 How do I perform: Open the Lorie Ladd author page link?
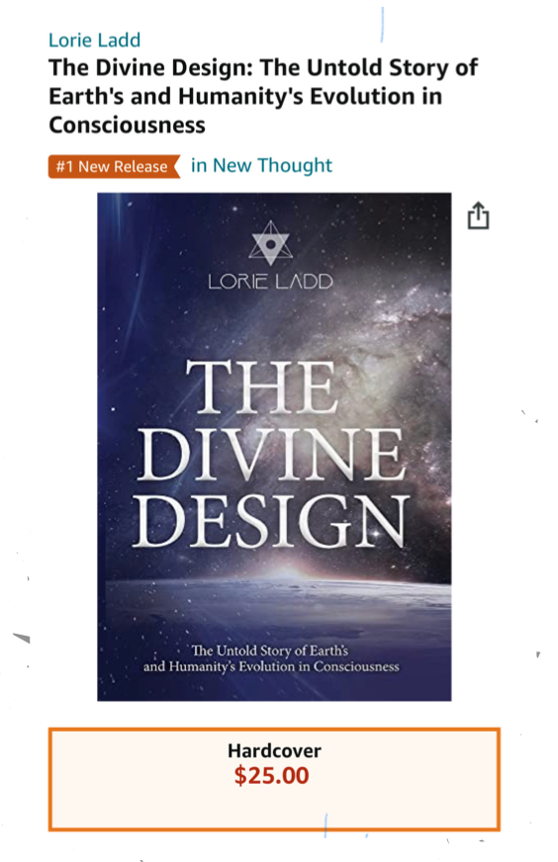(x=94, y=41)
